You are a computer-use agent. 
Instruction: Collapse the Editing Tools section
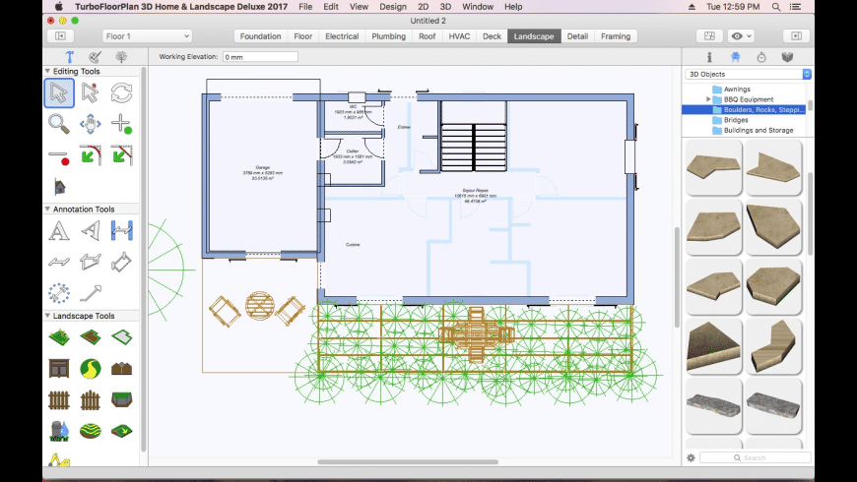coord(48,71)
